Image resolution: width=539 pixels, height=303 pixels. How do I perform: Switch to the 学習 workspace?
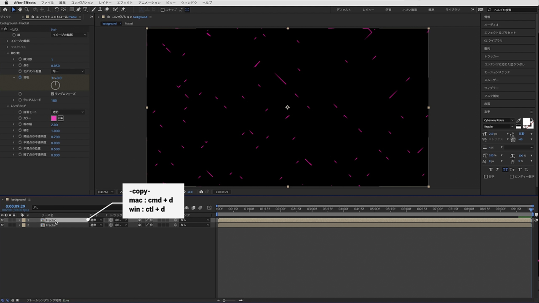point(388,10)
